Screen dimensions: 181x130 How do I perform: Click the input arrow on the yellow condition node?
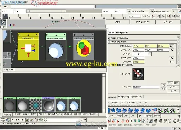(x=19, y=35)
